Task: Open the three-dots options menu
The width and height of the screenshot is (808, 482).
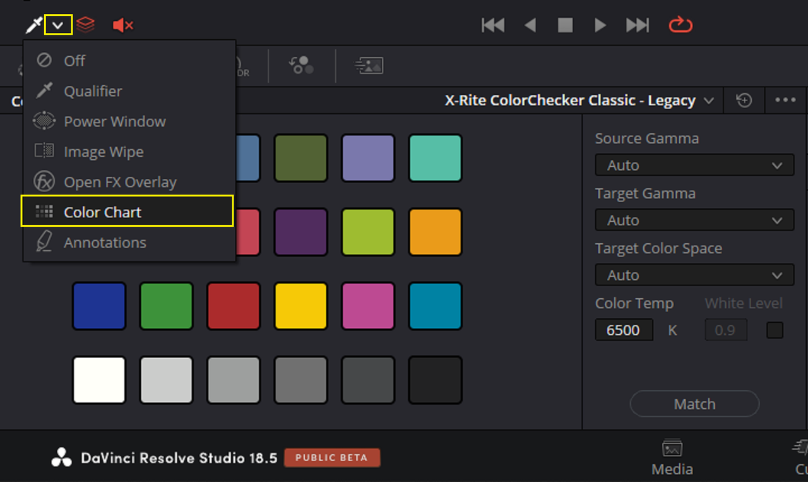Action: tap(785, 100)
